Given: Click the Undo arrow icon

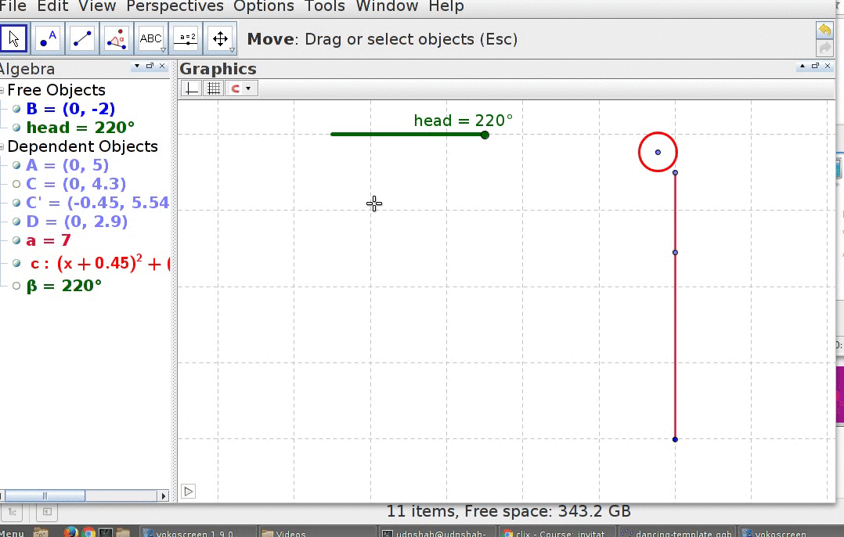Looking at the screenshot, I should tap(824, 30).
